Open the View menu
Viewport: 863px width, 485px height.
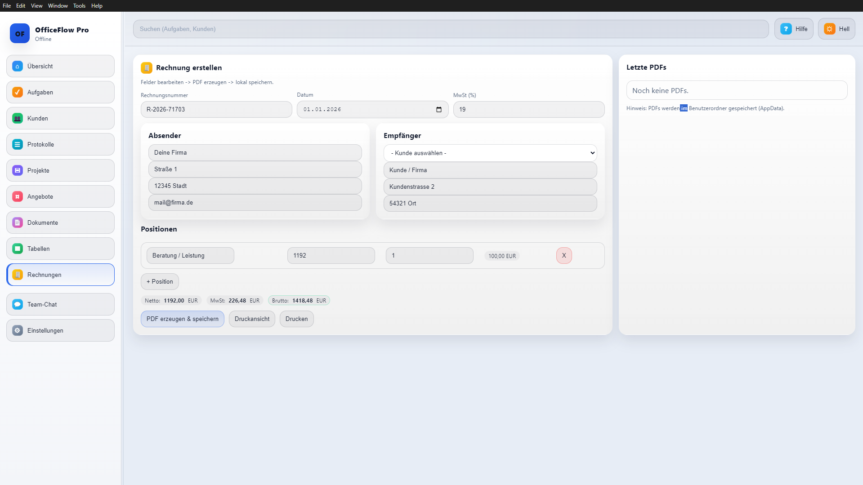[37, 6]
